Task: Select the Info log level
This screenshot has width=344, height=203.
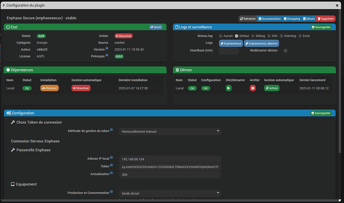Action: coord(269,36)
